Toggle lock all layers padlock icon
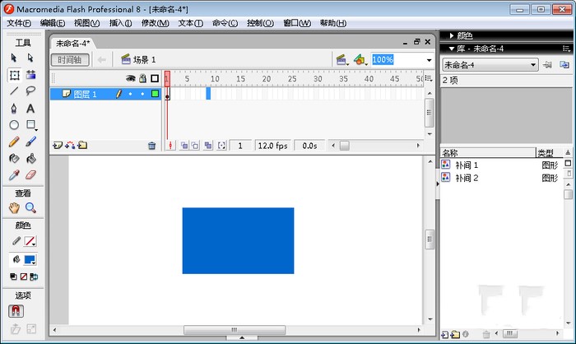 142,79
